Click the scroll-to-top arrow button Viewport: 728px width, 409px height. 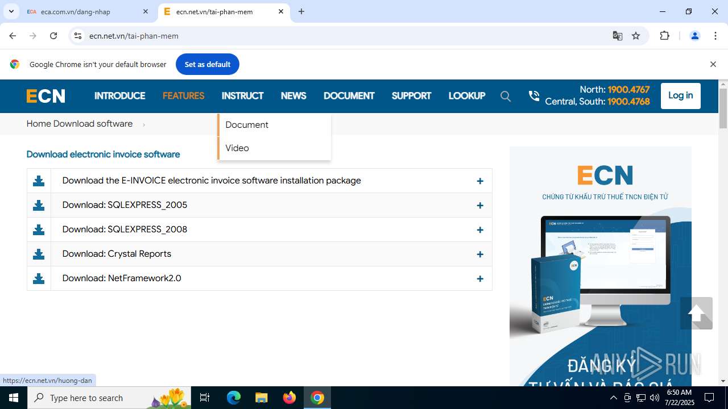pyautogui.click(x=696, y=313)
